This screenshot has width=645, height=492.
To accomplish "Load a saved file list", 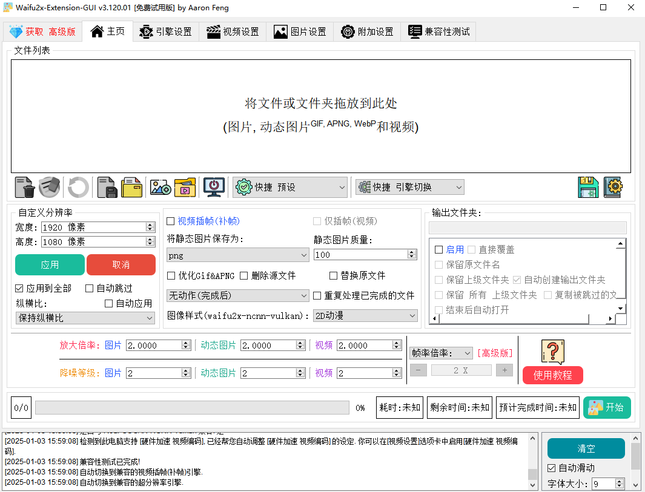I will point(131,187).
